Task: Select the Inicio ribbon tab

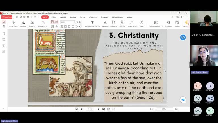Action: tap(45, 17)
